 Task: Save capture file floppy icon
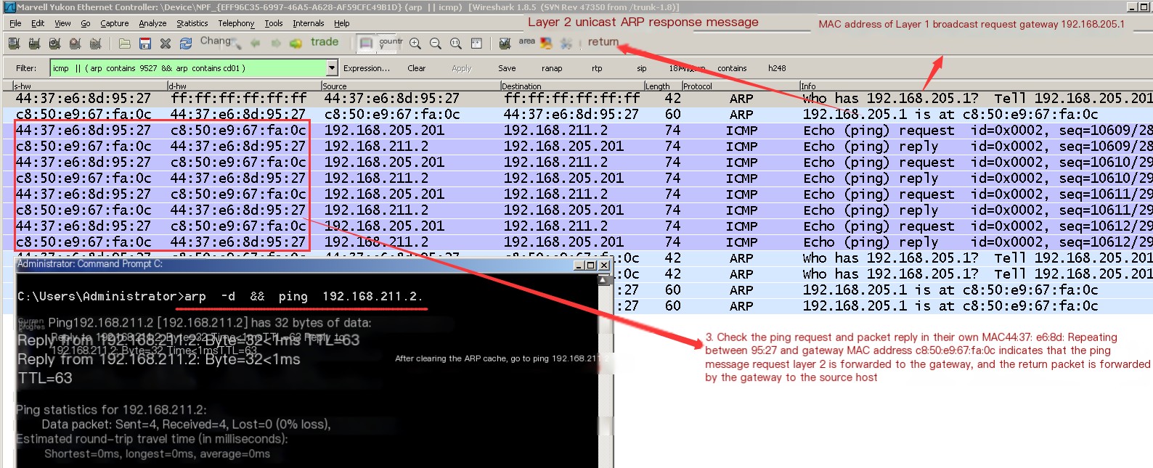[145, 44]
